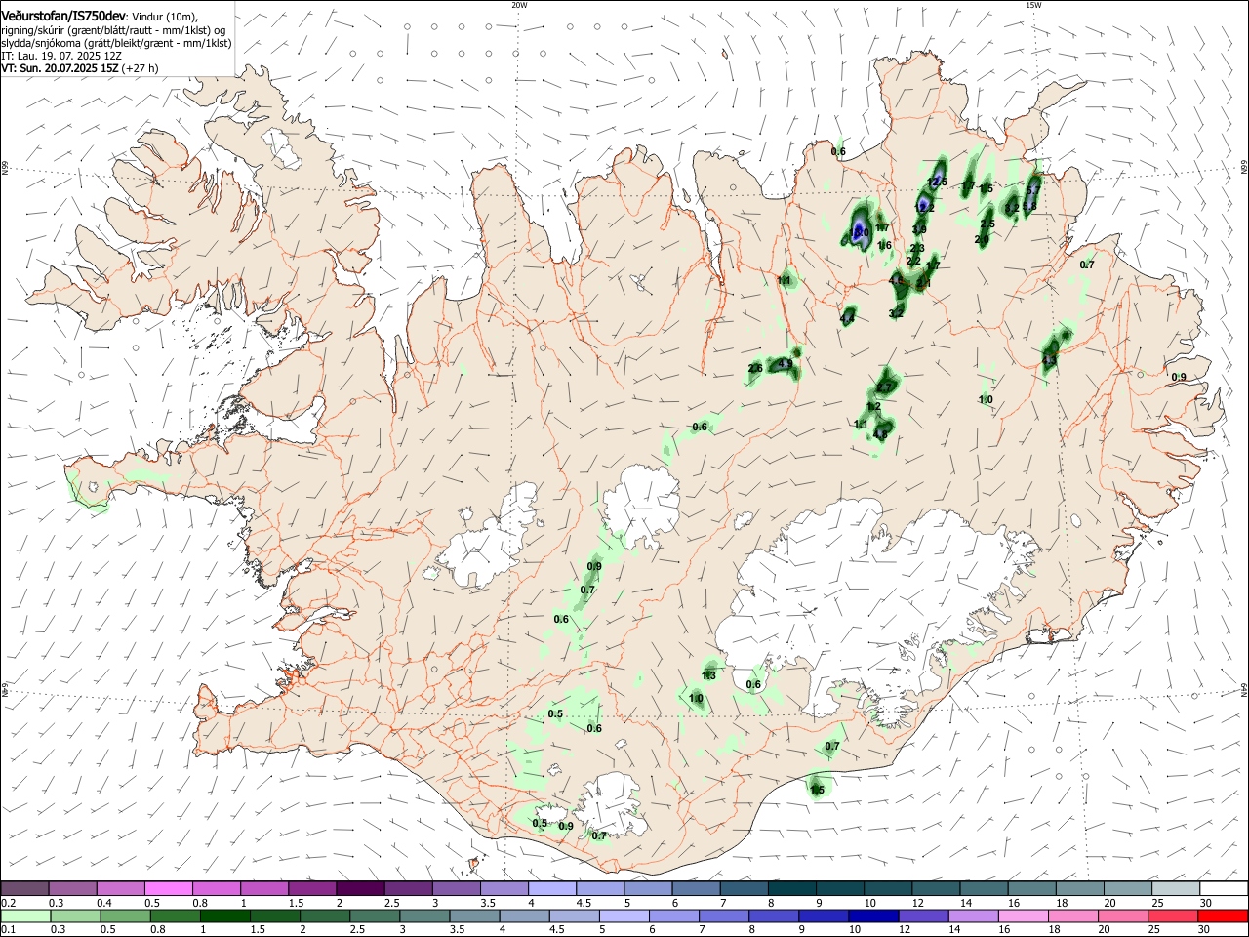The image size is (1249, 937).
Task: Click the 4.4 precipitation value on the map
Action: [x=848, y=319]
